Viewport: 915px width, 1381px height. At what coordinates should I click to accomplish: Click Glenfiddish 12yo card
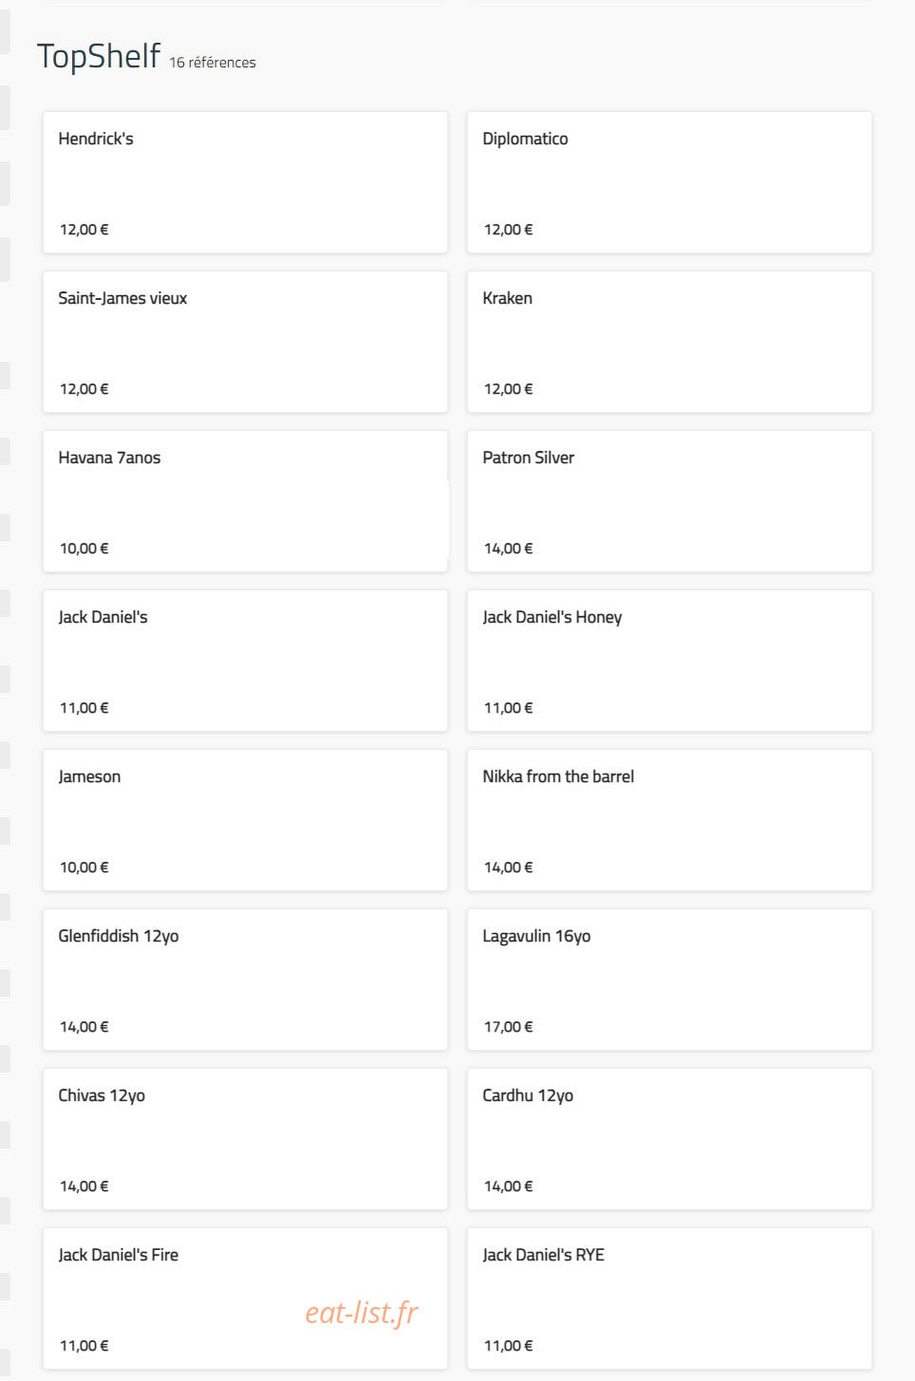pyautogui.click(x=245, y=980)
